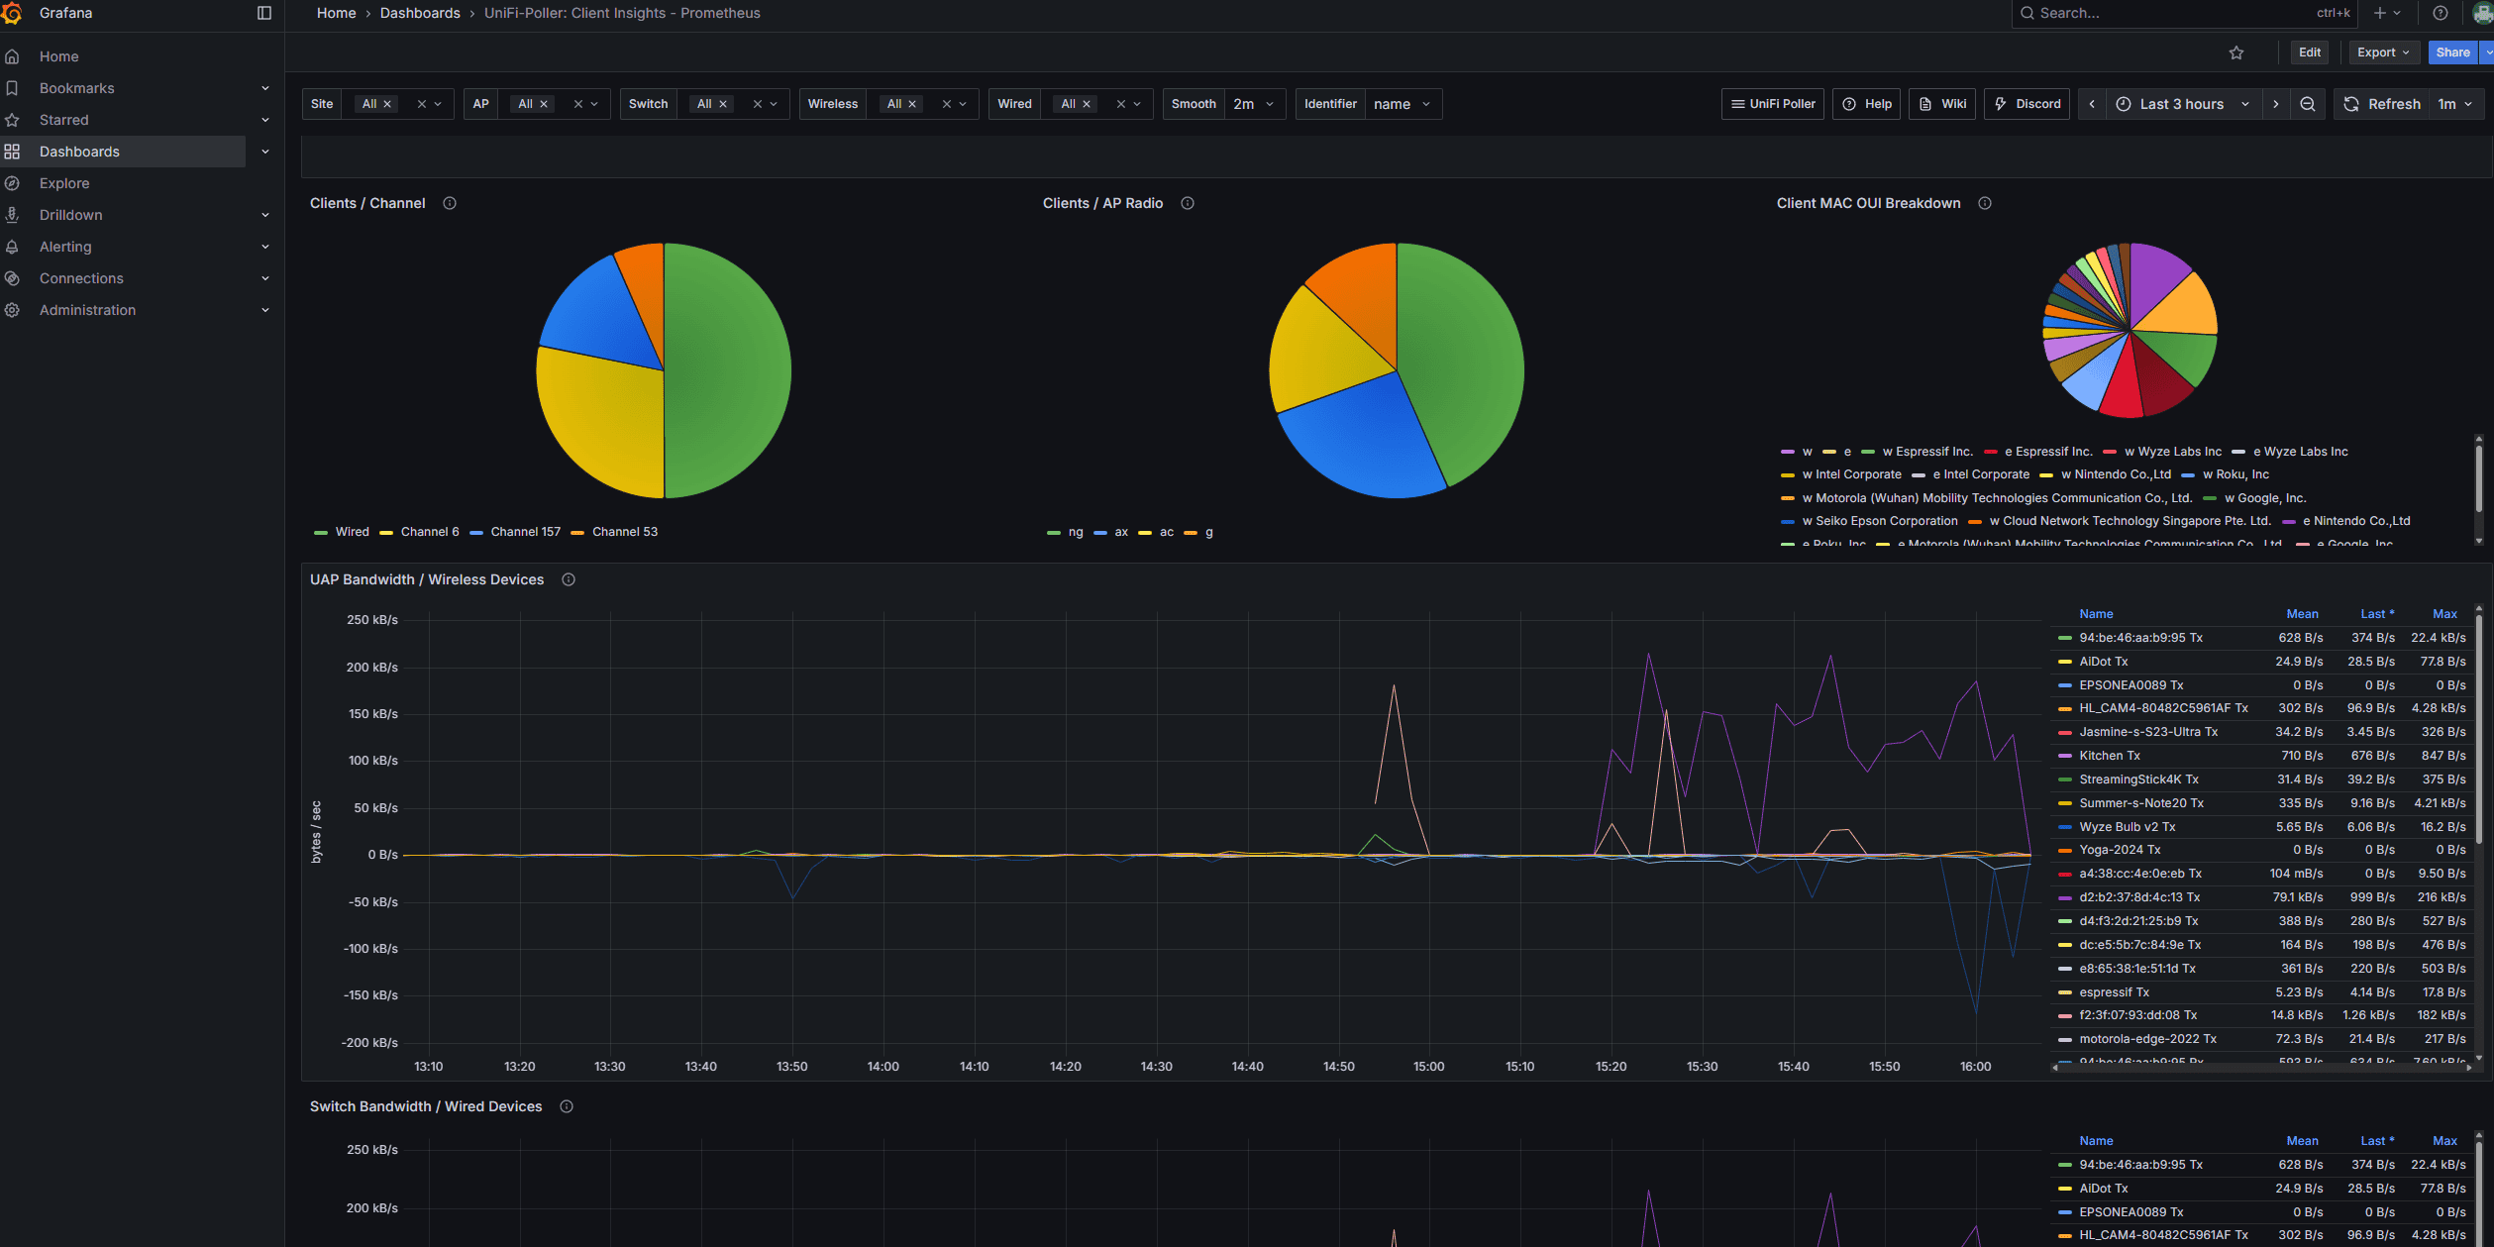Click the Grafana logo icon
Screen dimensions: 2494x1247
point(12,13)
